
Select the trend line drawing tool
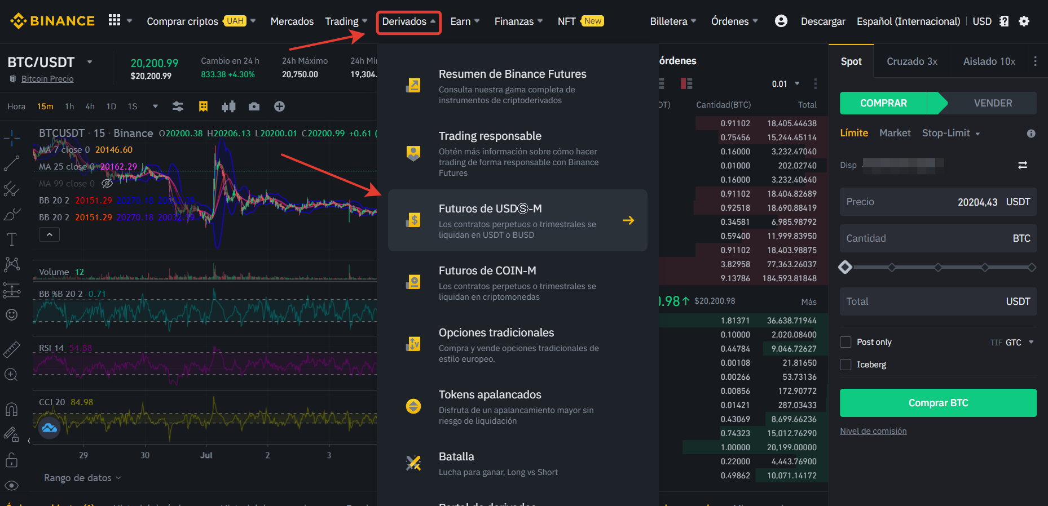pyautogui.click(x=11, y=163)
